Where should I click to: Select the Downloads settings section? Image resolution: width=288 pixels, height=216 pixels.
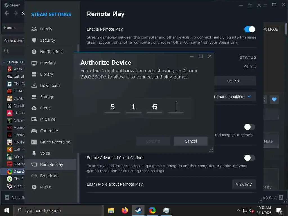(50, 85)
